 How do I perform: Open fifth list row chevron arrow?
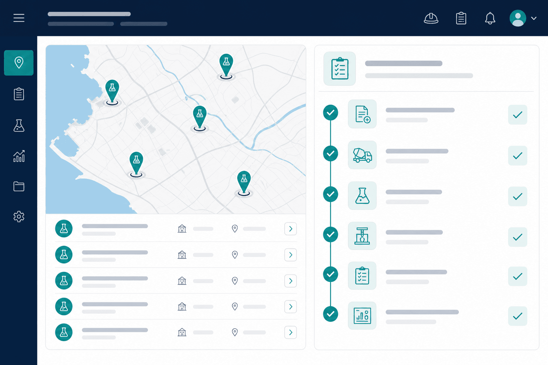(x=290, y=332)
